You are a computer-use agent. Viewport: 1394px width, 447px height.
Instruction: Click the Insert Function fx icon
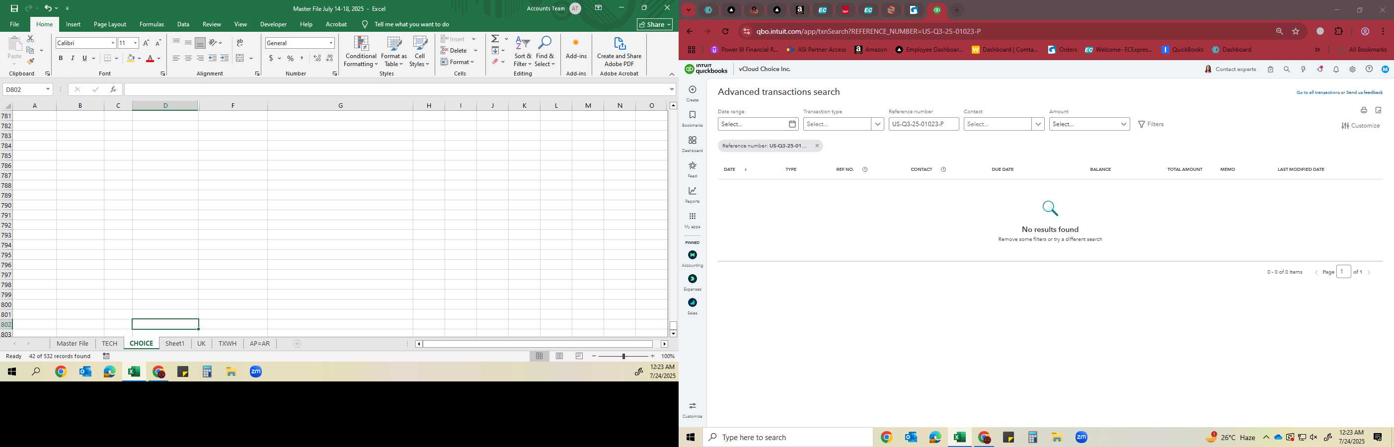coord(113,89)
